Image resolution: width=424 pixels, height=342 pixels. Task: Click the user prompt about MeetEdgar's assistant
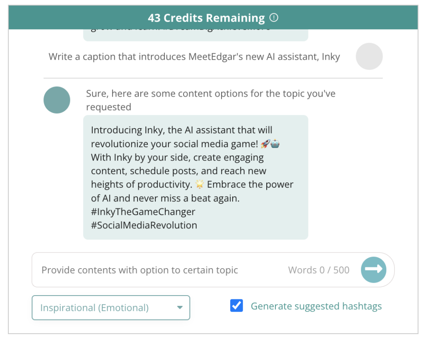(194, 57)
